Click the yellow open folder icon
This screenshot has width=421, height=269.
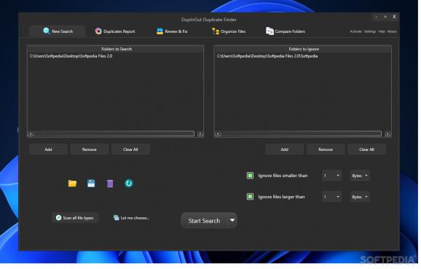click(72, 183)
